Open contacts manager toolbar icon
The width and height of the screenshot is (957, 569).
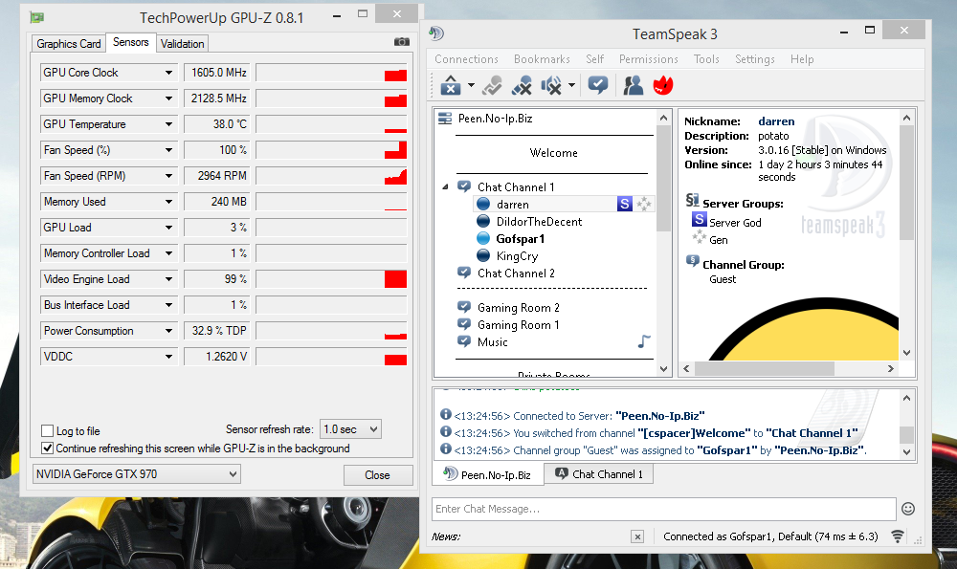(633, 85)
